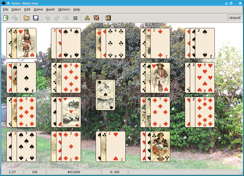The image size is (244, 176).
Task: Select the 2 of hearts card
Action: [x=116, y=146]
